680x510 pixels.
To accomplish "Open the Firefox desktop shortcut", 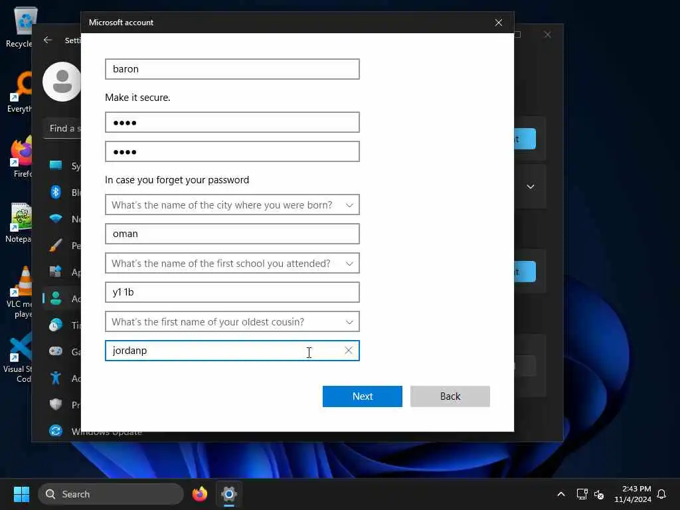I will point(21,157).
